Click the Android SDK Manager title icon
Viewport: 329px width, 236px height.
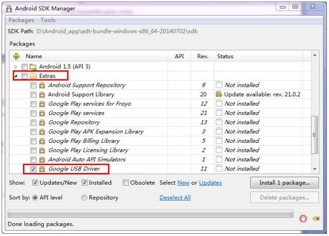(9, 8)
